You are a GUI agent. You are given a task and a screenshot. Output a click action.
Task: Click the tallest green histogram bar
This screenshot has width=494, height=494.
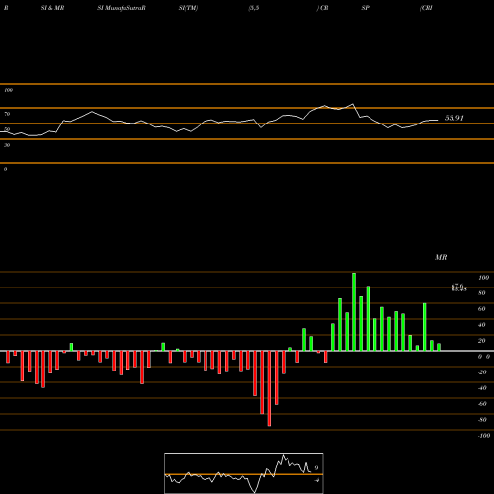click(354, 311)
